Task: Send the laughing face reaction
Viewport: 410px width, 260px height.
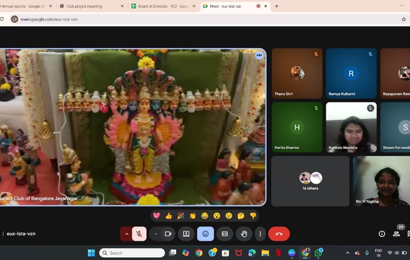Action: tap(205, 216)
